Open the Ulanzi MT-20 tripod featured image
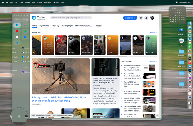This screenshot has height=126, width=193. pos(61,76)
